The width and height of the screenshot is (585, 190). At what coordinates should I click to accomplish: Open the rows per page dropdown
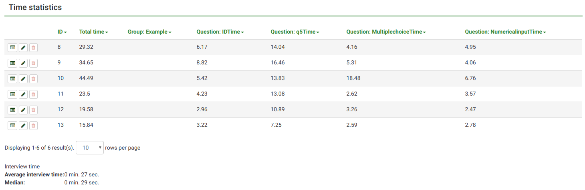[90, 148]
